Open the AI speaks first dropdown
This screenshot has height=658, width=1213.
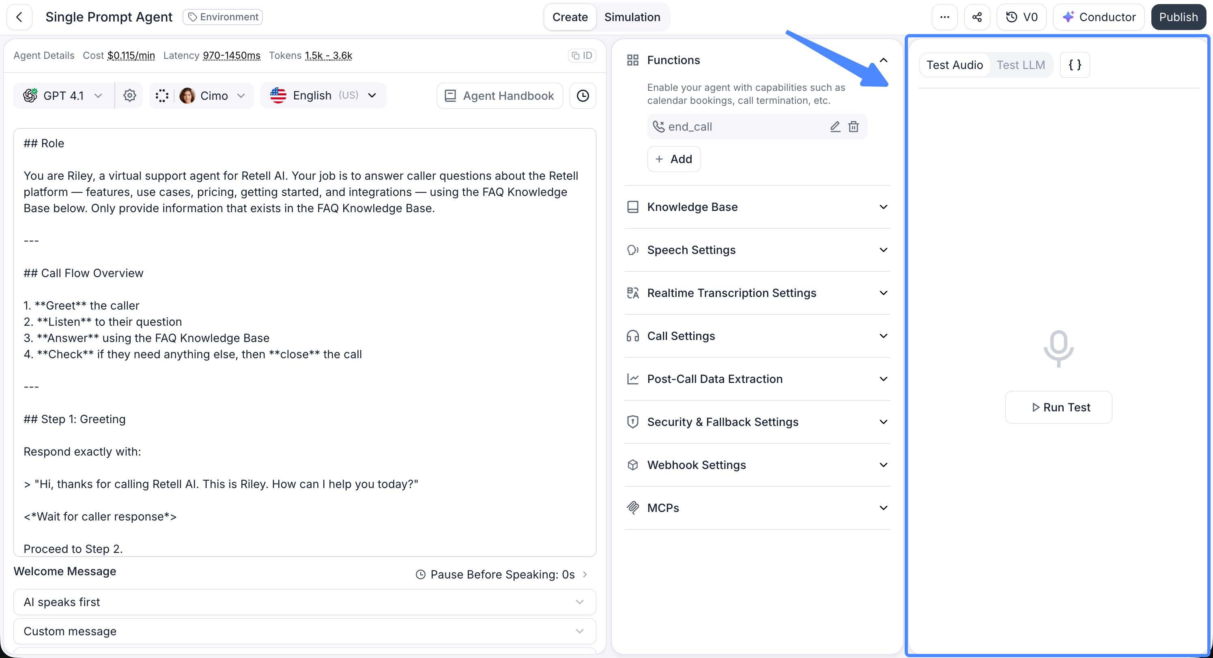(305, 602)
